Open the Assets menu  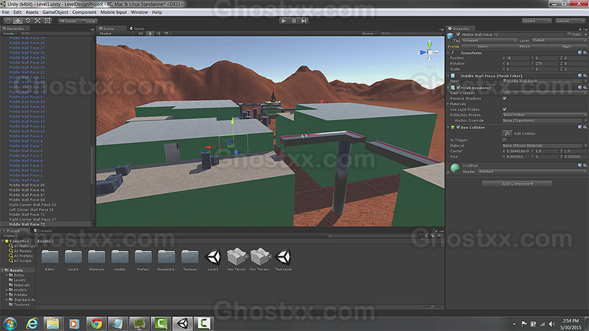(32, 13)
